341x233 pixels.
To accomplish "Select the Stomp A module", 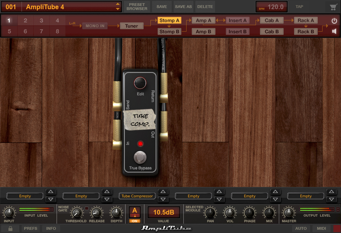I will click(169, 20).
